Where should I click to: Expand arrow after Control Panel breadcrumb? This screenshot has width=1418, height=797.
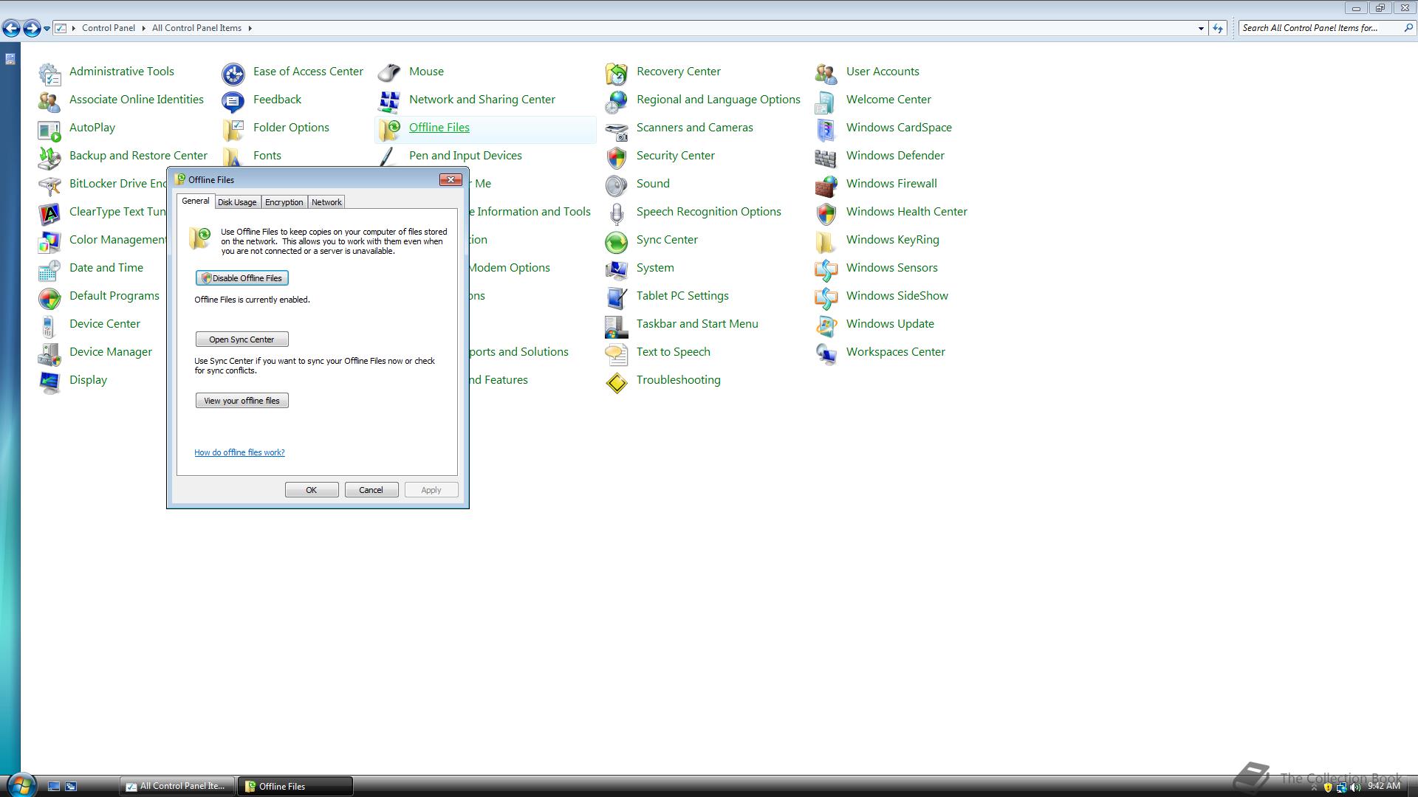[143, 28]
